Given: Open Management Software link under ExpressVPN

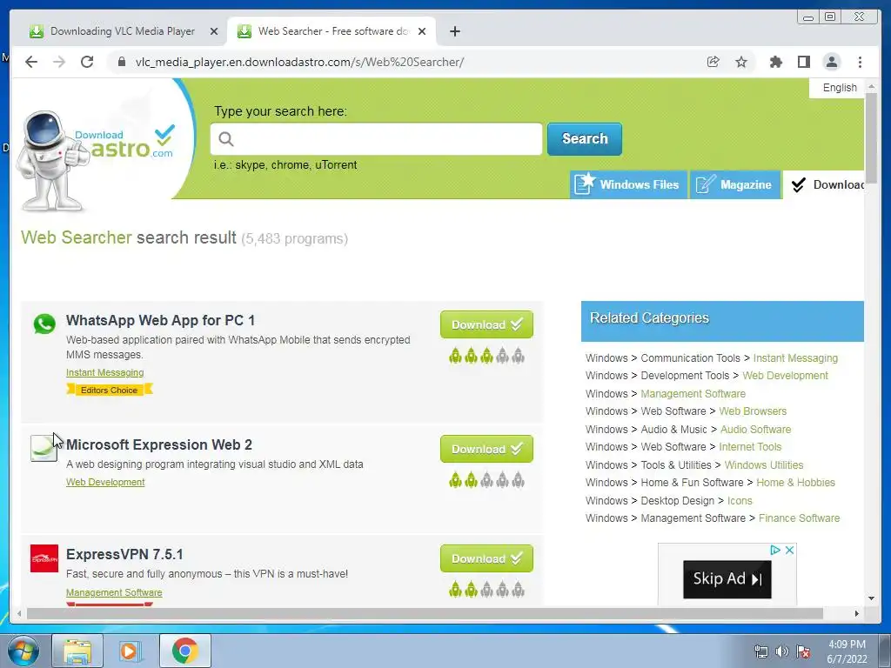Looking at the screenshot, I should 114,592.
